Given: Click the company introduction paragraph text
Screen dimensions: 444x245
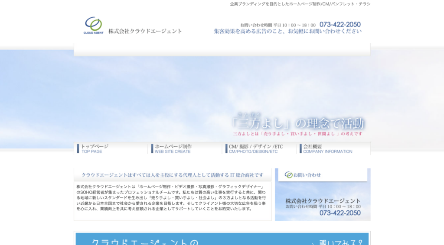Looking at the screenshot, I should 172,197.
